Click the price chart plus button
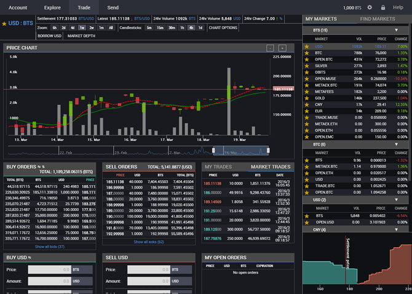This screenshot has width=412, height=294. (x=282, y=48)
